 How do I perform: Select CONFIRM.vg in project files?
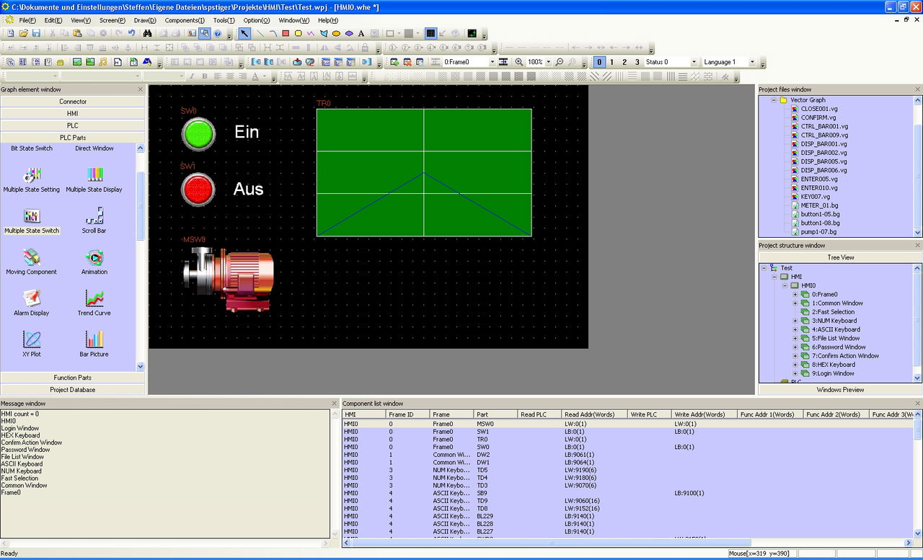click(818, 117)
